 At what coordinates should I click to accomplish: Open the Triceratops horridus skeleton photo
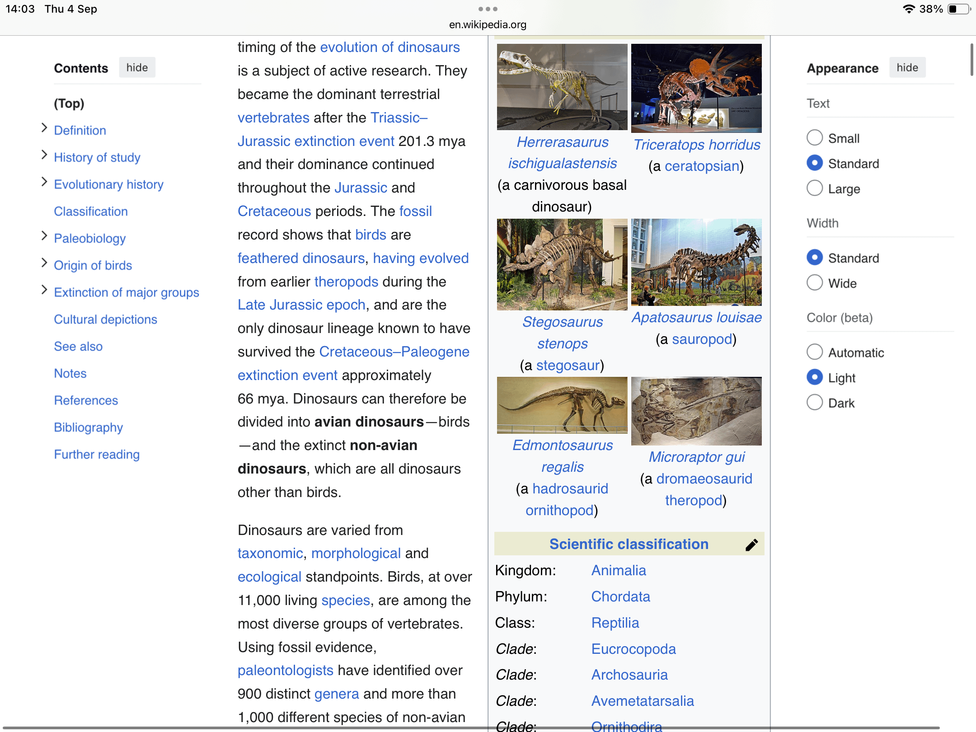(x=696, y=88)
